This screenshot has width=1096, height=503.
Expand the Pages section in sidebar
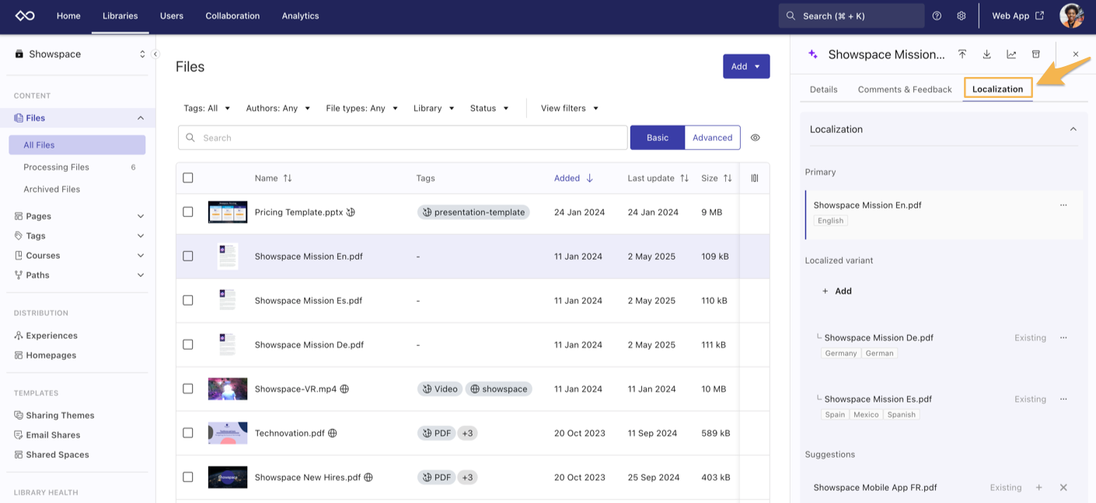pyautogui.click(x=141, y=216)
